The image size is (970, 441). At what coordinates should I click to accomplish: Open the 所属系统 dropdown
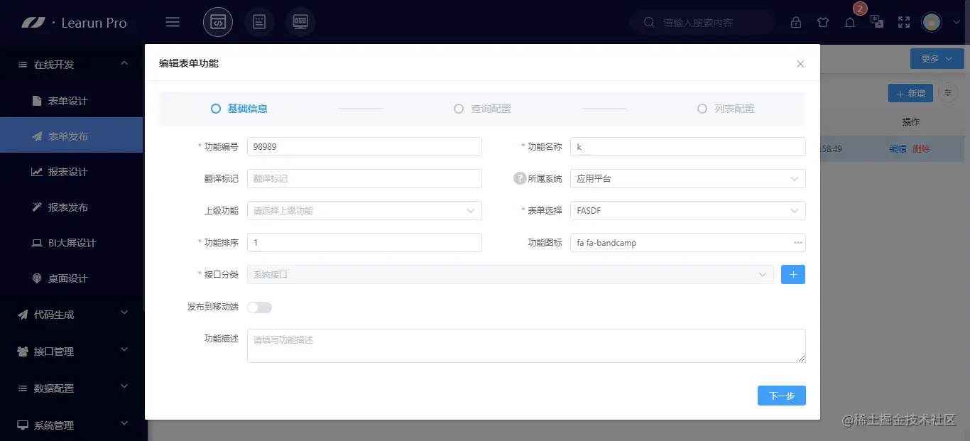[x=688, y=178]
